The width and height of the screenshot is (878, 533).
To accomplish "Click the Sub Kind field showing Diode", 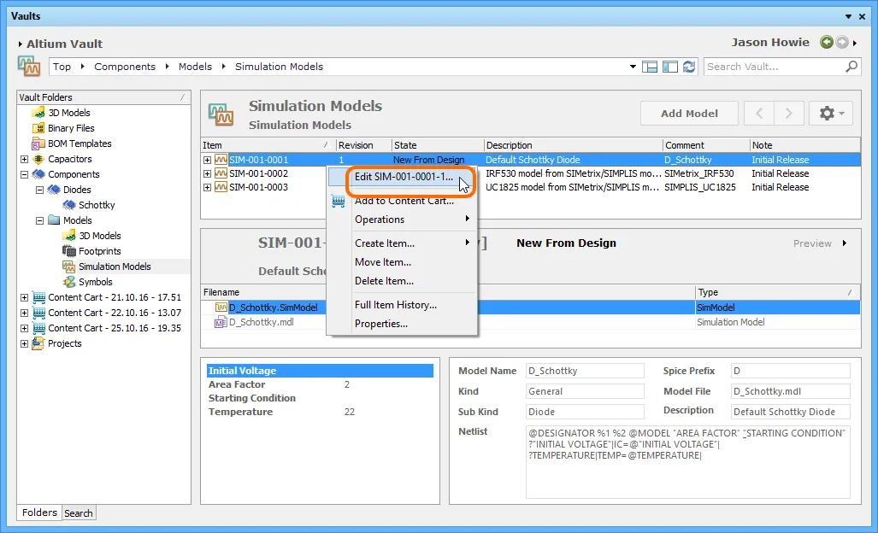I will 585,412.
